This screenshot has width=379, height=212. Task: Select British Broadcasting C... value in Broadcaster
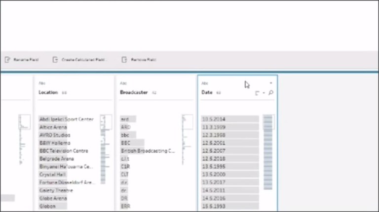pyautogui.click(x=148, y=151)
